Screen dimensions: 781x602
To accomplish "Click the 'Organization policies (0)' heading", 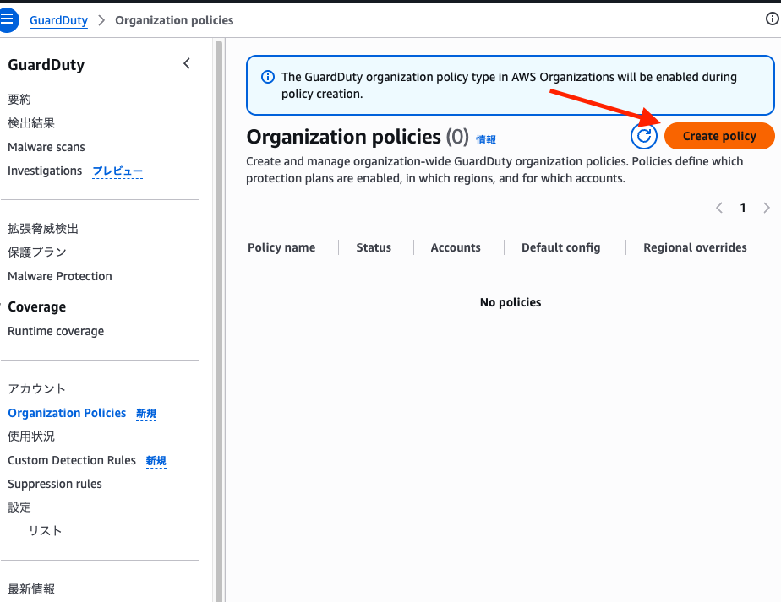I will coord(358,137).
